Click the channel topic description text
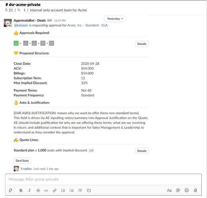 coord(58,10)
